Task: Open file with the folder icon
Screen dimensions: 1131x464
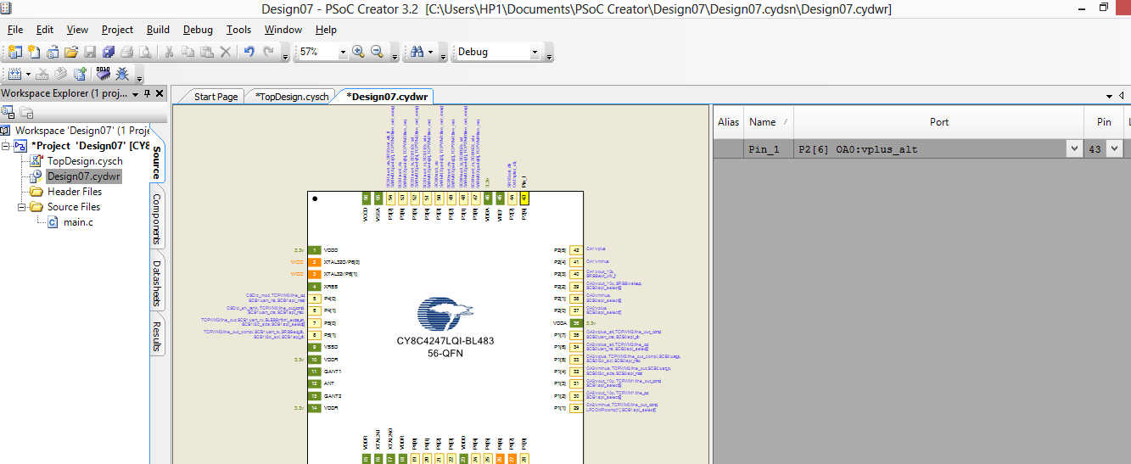Action: coord(71,52)
